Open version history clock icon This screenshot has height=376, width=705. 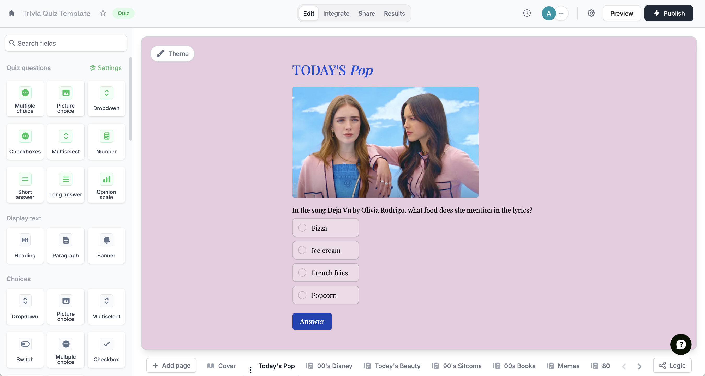tap(527, 13)
